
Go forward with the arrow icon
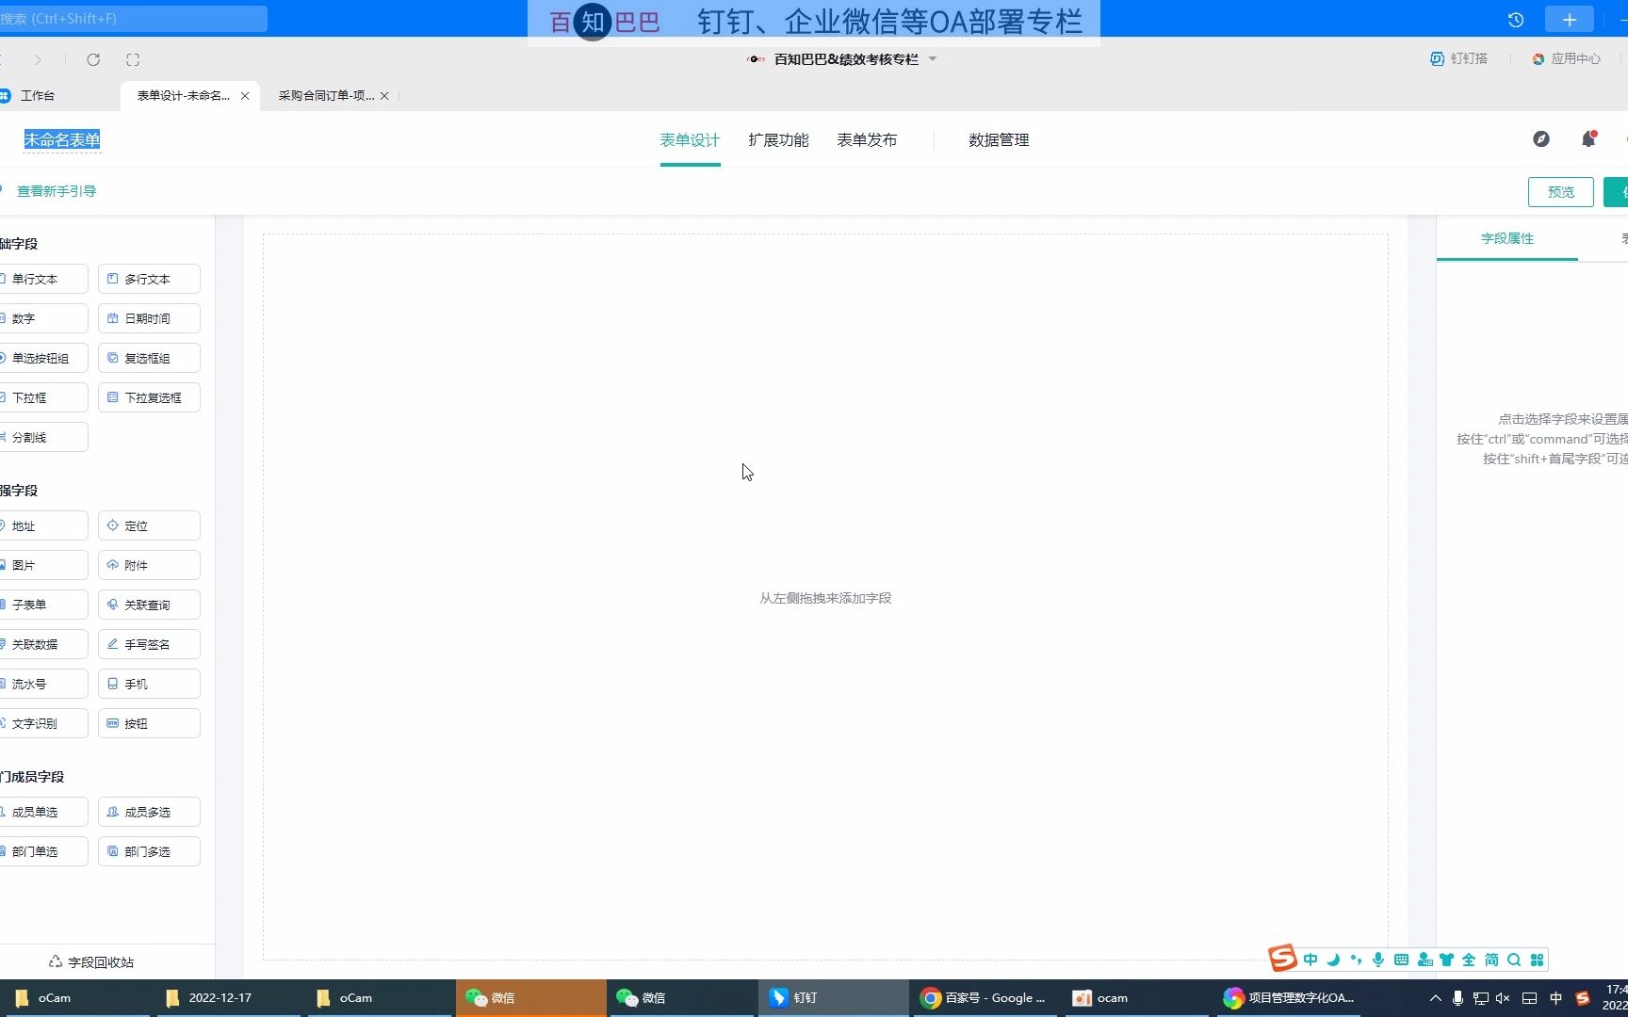[x=38, y=59]
